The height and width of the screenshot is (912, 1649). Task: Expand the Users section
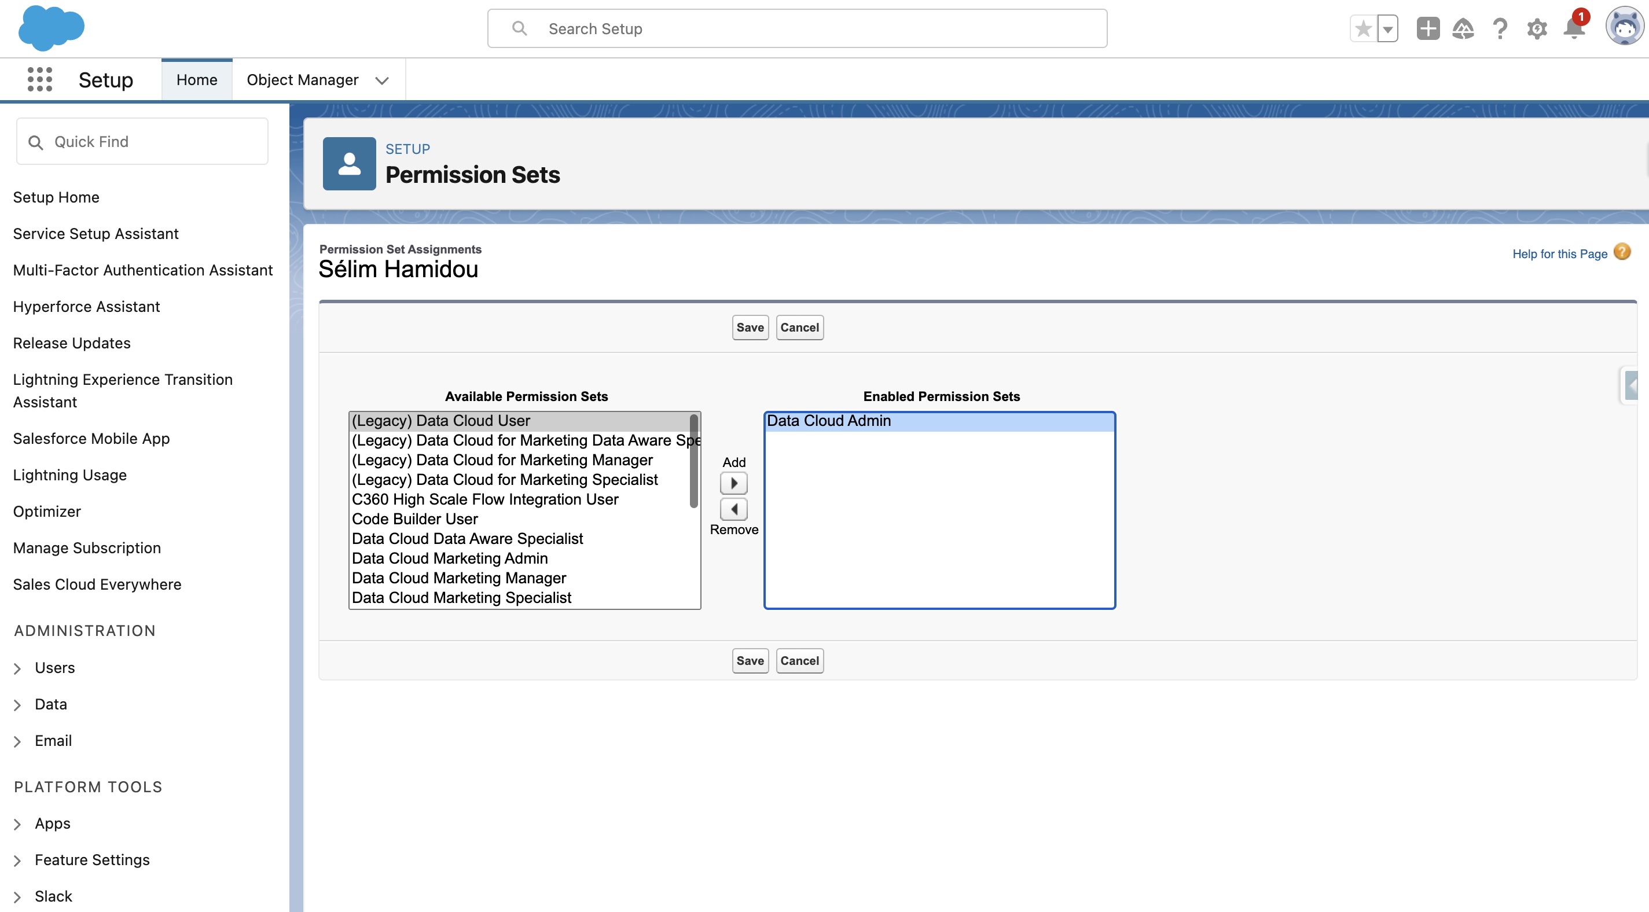(x=17, y=668)
